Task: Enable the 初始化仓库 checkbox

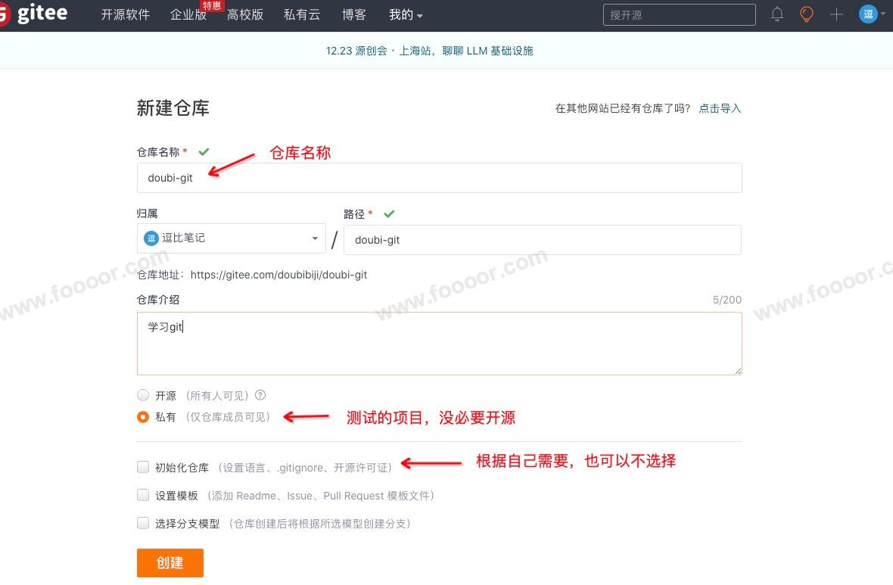Action: [x=143, y=467]
